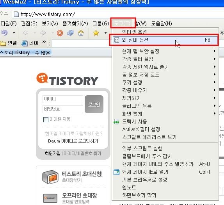Image resolution: width=224 pixels, height=205 pixels.
Task: Click the Back arrow toolbar icon
Action: point(26,33)
